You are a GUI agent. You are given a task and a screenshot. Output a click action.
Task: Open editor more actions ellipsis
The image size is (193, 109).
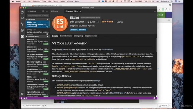(x=155, y=11)
